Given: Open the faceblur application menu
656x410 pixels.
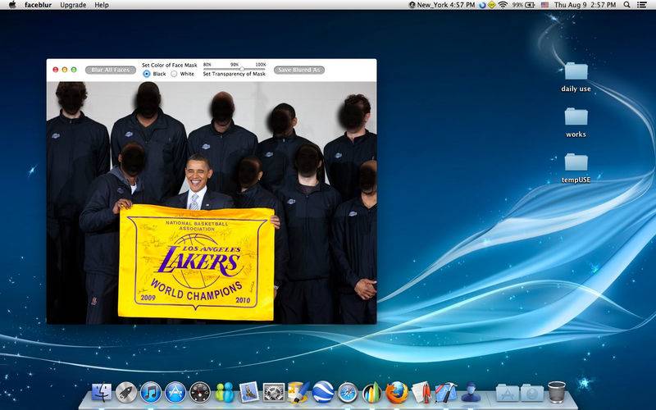Looking at the screenshot, I should click(x=38, y=5).
